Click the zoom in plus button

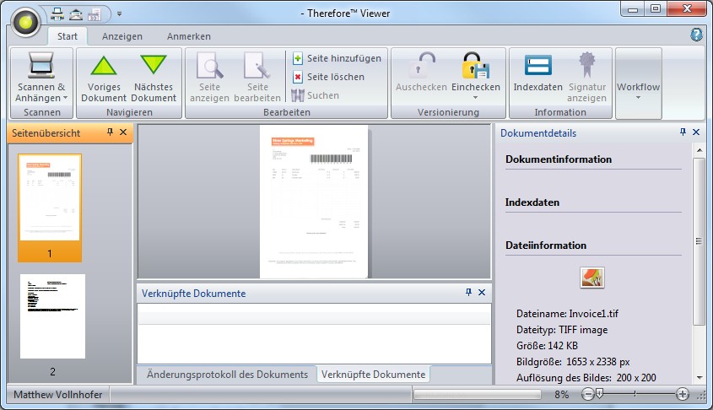click(x=683, y=394)
